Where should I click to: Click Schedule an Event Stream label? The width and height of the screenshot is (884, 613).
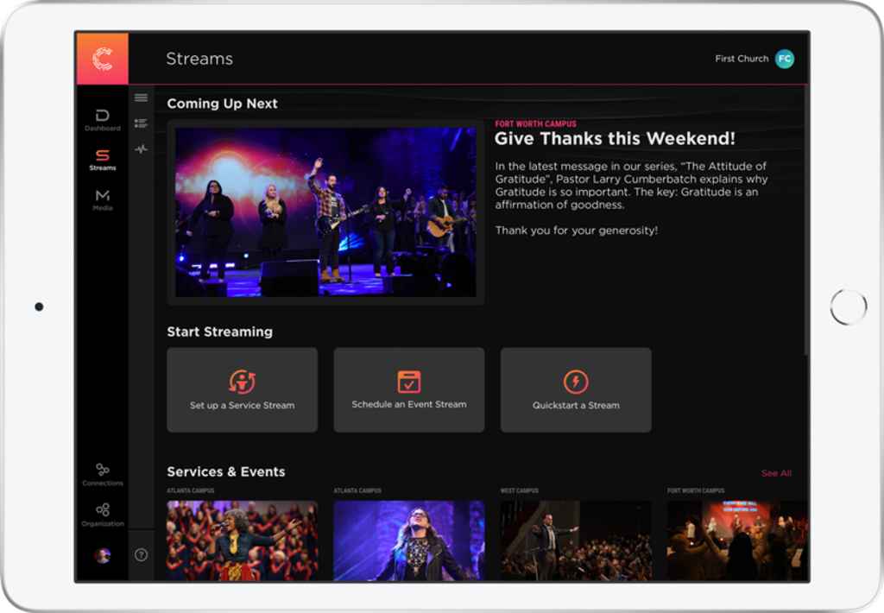pos(408,404)
